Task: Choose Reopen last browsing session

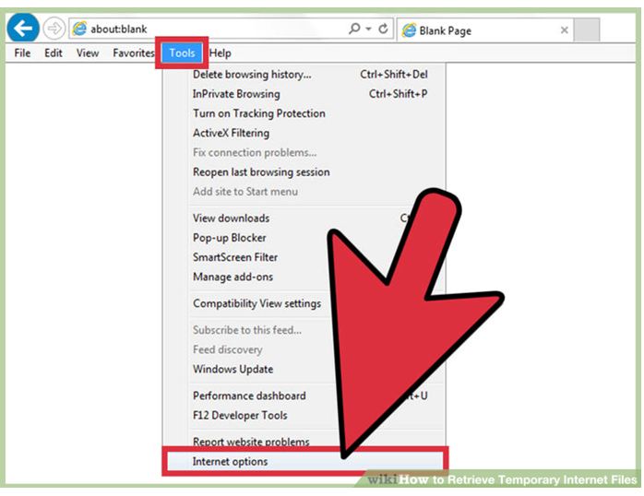Action: click(x=304, y=171)
